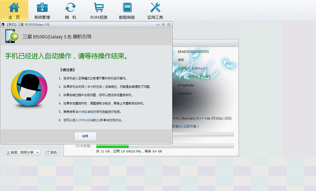Click the 结束 button in the flashing dialog
This screenshot has width=316, height=191.
click(x=85, y=136)
